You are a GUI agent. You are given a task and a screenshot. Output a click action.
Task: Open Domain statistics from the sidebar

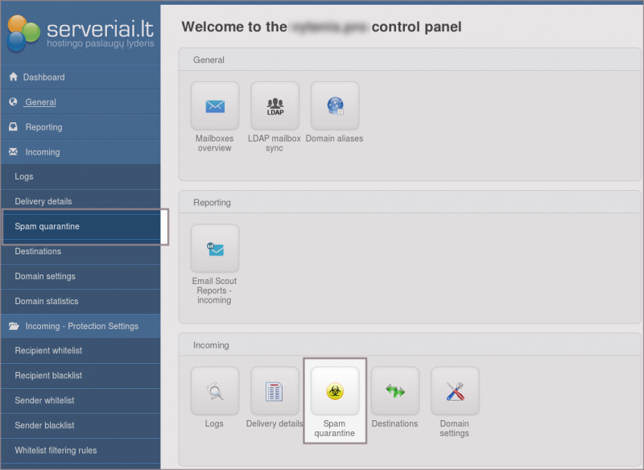[x=47, y=301]
